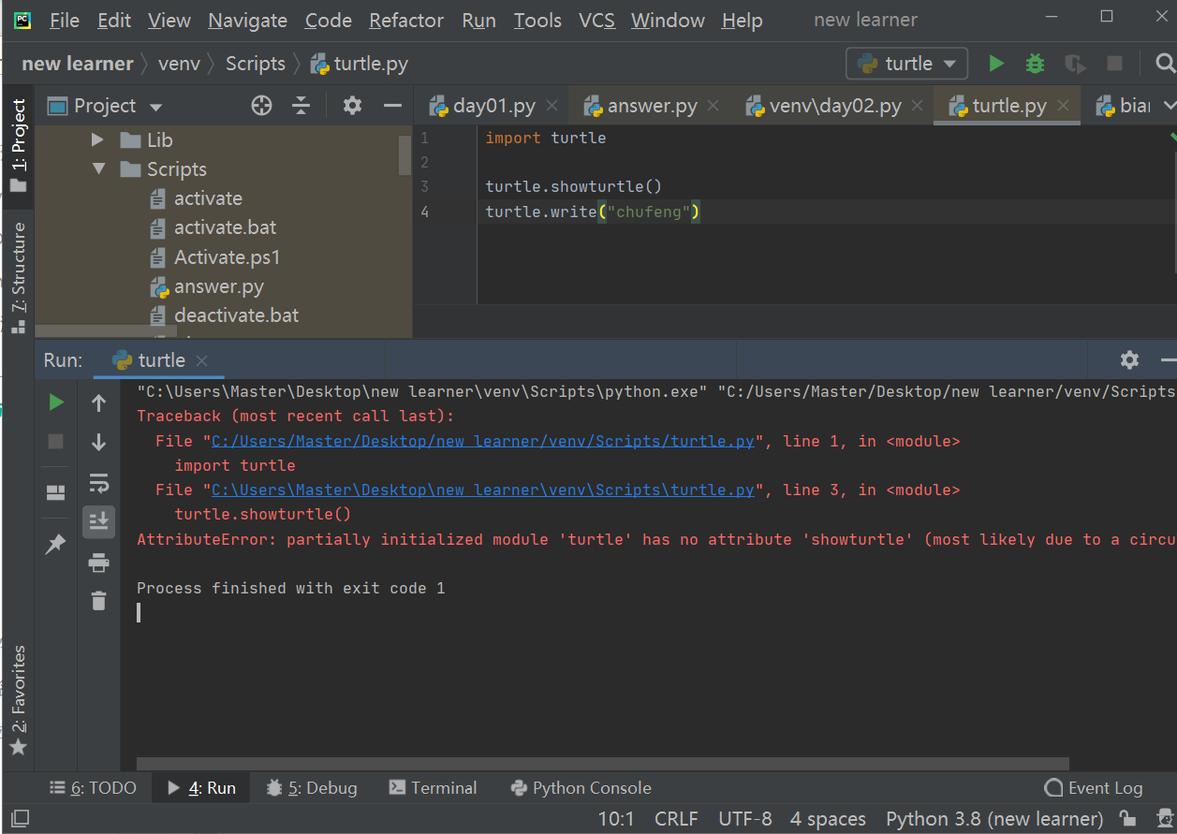1177x834 pixels.
Task: Open Run panel settings gear
Action: pos(1129,359)
